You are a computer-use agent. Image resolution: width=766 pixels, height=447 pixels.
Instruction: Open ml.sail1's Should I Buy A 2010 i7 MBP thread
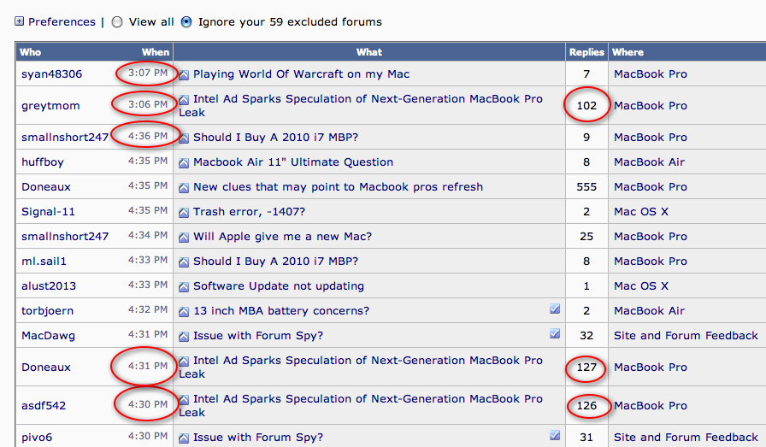275,262
